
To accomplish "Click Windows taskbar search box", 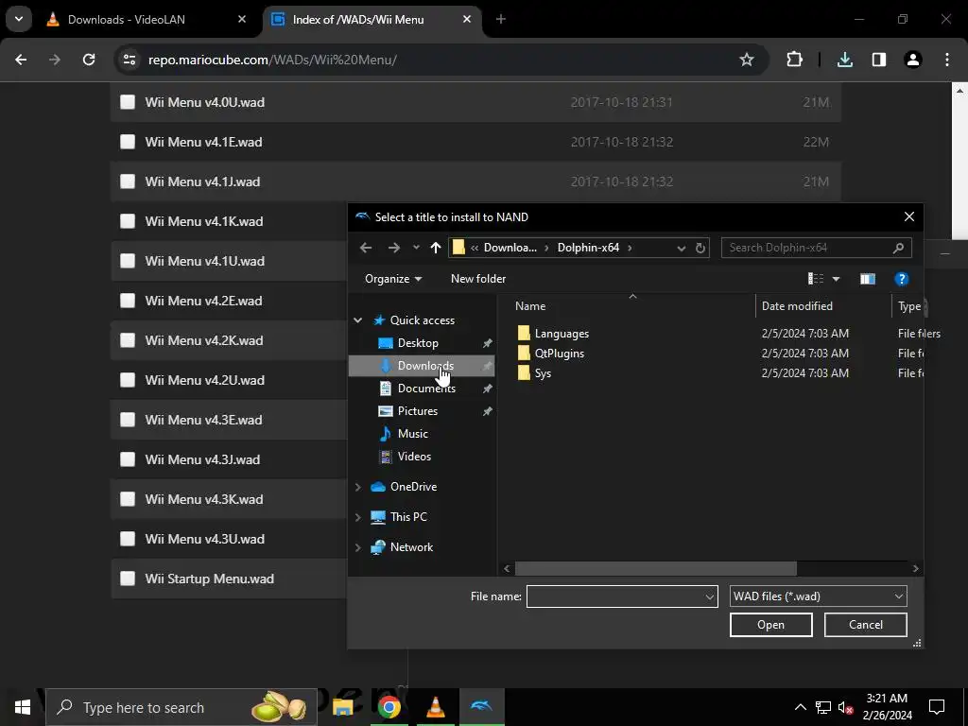I will (x=181, y=707).
